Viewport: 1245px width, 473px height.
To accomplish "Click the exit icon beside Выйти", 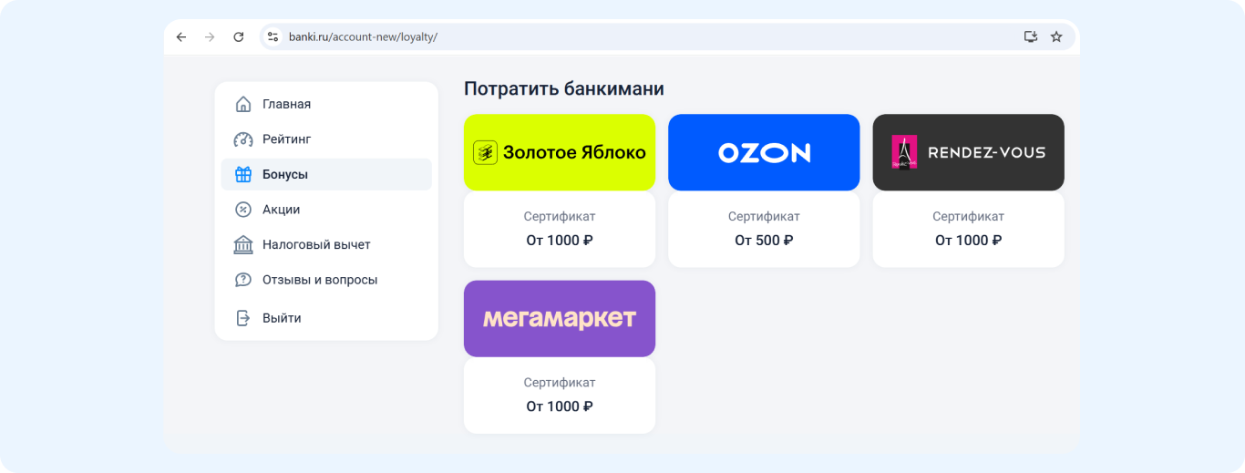I will (x=243, y=318).
